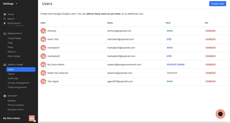Click the Home house icon
Viewport: 230px width, 123px height.
click(5, 14)
